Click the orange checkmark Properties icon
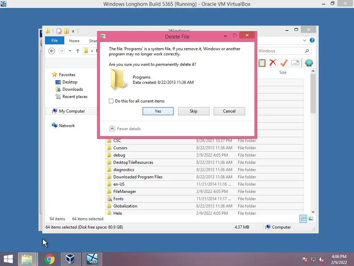This screenshot has height=266, width=354. pos(284,63)
